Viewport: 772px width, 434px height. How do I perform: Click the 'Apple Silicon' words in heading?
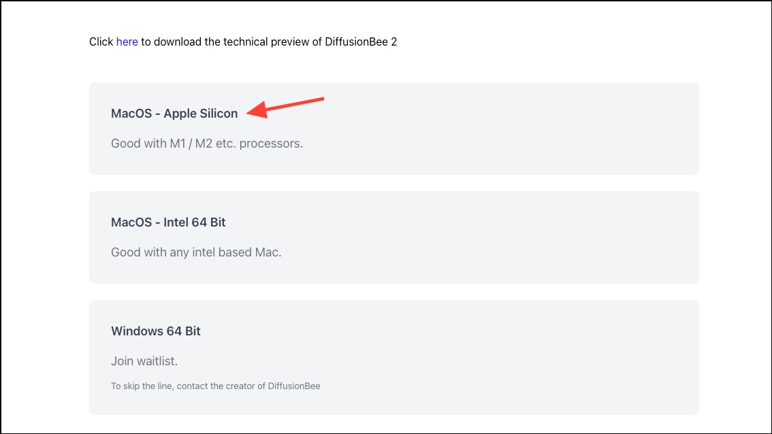tap(201, 114)
